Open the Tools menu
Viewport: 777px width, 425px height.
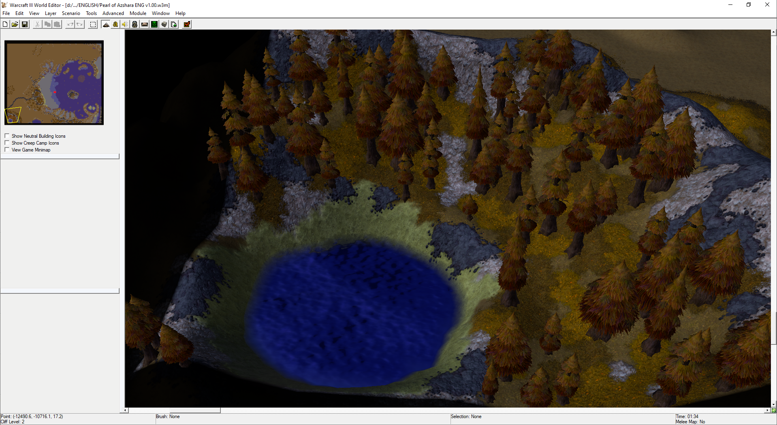click(91, 13)
